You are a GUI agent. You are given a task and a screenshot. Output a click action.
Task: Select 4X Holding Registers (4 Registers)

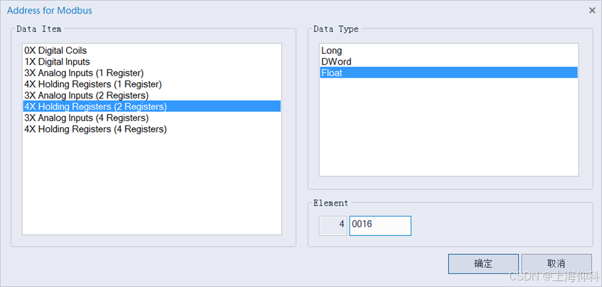click(x=95, y=129)
